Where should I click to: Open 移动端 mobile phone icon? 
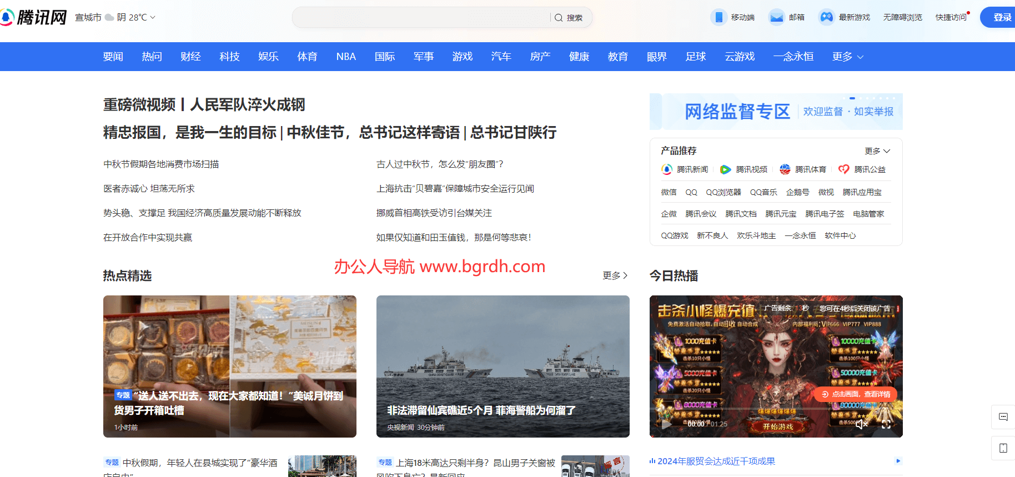tap(718, 17)
